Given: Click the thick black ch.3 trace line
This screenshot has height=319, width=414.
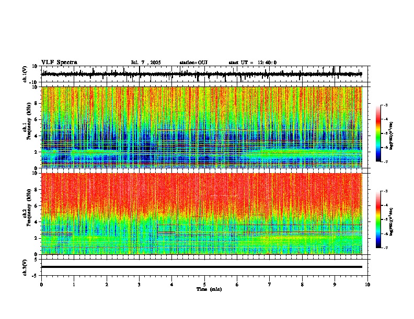Looking at the screenshot, I should [202, 267].
